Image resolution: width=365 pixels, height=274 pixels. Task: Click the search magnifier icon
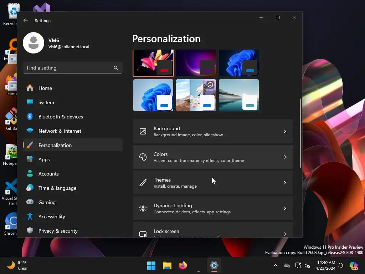(116, 68)
